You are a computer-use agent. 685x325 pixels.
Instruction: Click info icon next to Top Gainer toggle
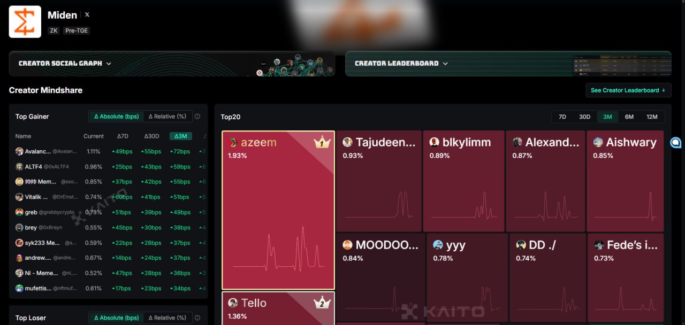click(197, 117)
